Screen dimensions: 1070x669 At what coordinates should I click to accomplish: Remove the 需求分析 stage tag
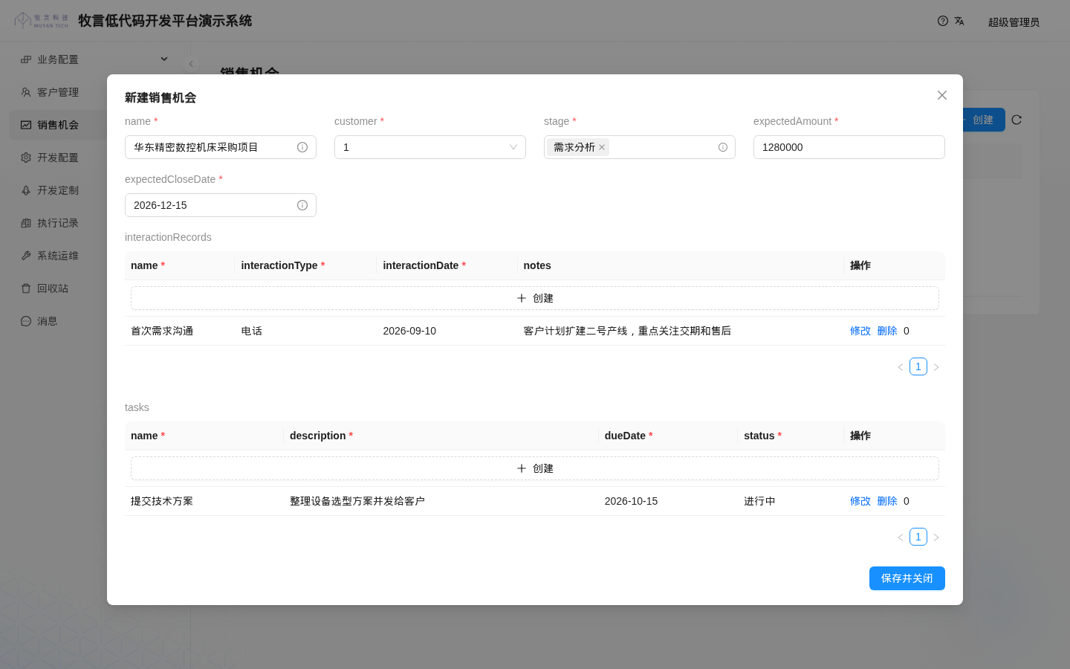[x=602, y=147]
